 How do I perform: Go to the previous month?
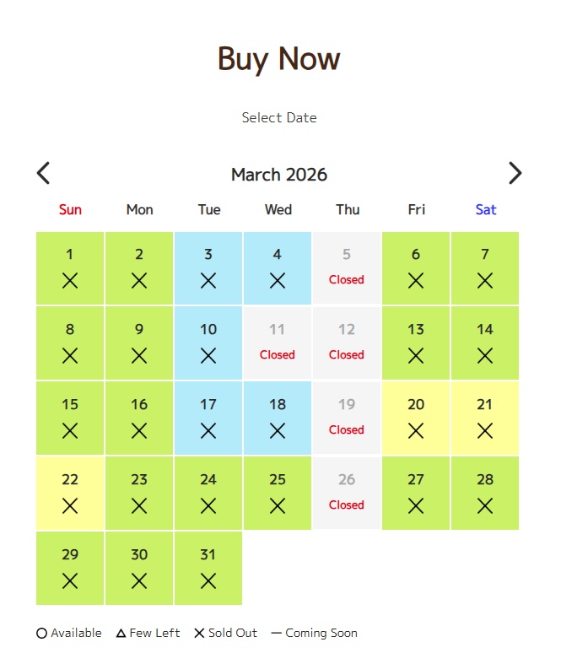[x=44, y=173]
